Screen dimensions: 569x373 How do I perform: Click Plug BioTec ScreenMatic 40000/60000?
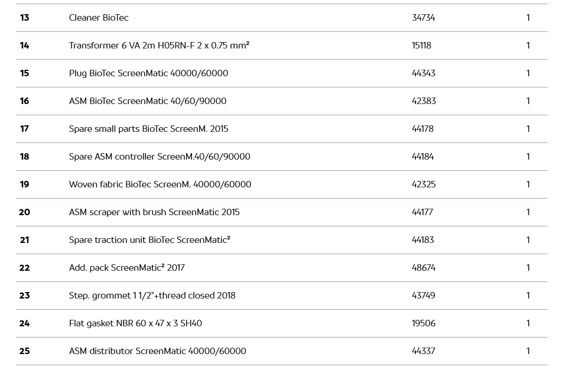[148, 73]
